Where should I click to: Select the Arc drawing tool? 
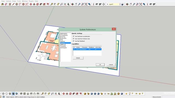click(20, 4)
